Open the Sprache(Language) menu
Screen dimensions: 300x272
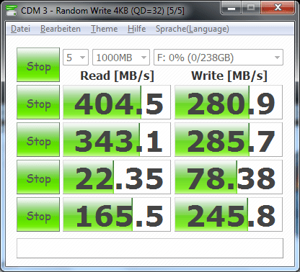coord(193,29)
